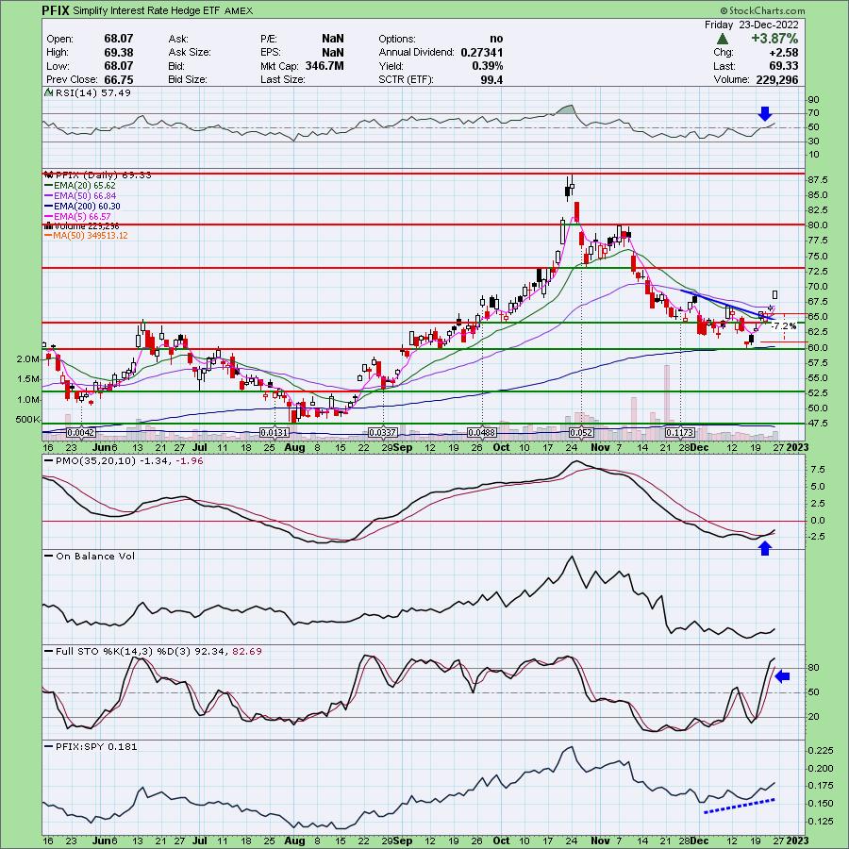Open the © StockCharts.com link
This screenshot has width=849, height=849.
(762, 10)
